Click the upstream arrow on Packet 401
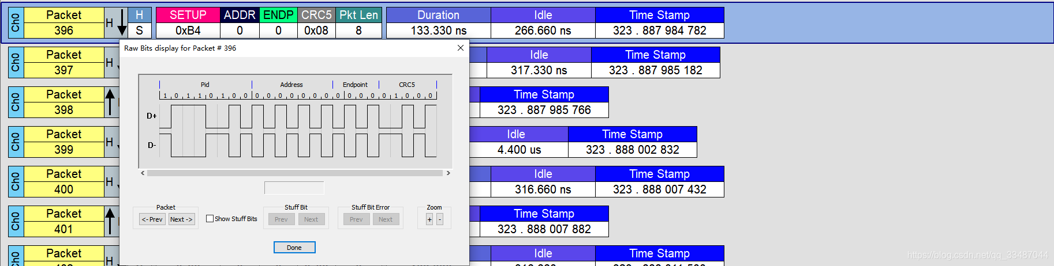Image resolution: width=1054 pixels, height=266 pixels. coord(110,221)
